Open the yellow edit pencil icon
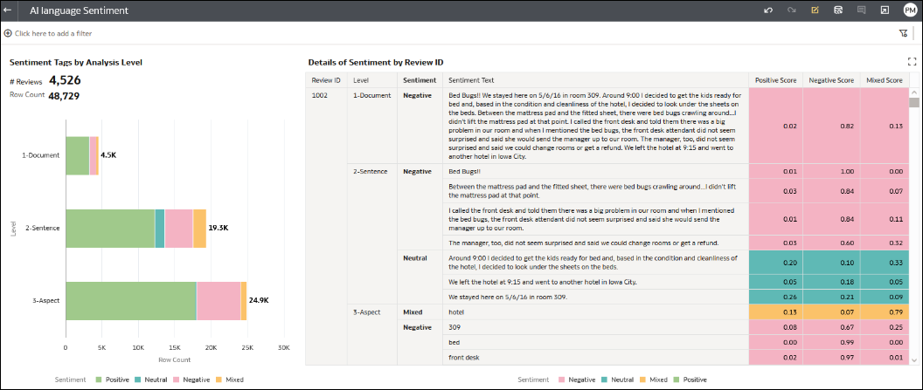This screenshot has width=923, height=390. [x=815, y=10]
